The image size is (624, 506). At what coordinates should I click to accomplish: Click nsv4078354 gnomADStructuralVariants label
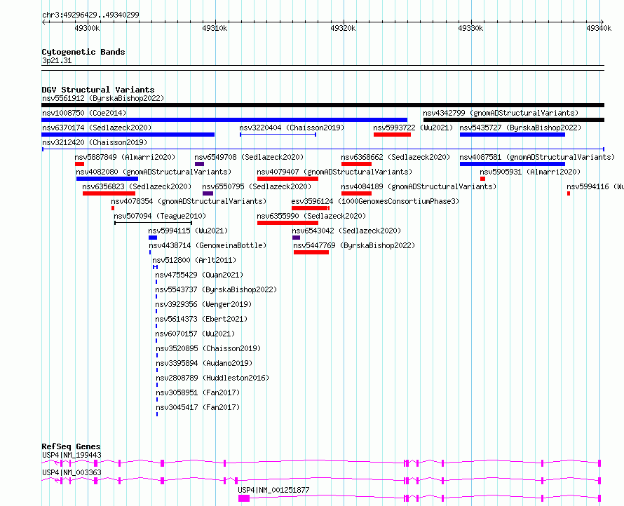pyautogui.click(x=189, y=201)
